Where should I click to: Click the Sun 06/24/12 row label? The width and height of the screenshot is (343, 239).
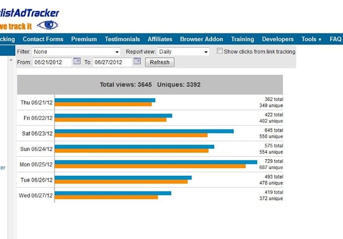(x=36, y=149)
